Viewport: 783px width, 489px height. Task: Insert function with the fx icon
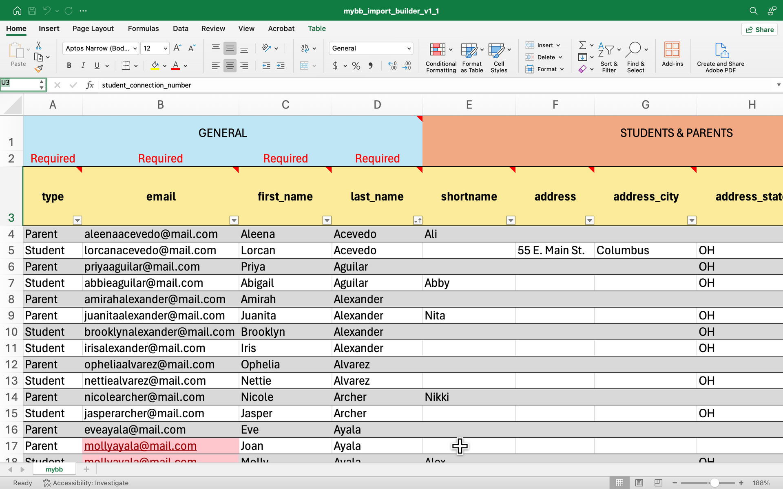pyautogui.click(x=90, y=85)
